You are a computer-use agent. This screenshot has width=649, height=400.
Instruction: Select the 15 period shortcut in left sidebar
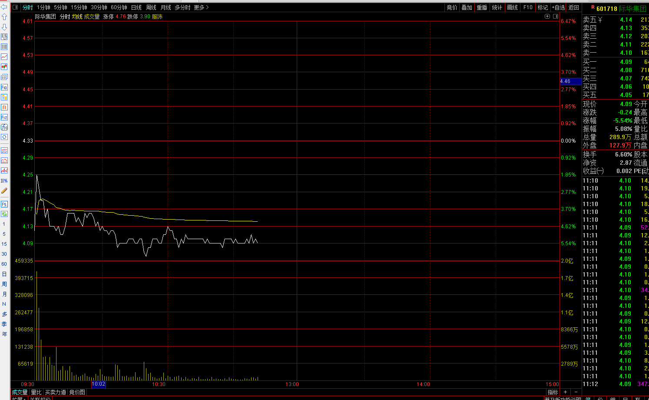click(x=4, y=244)
